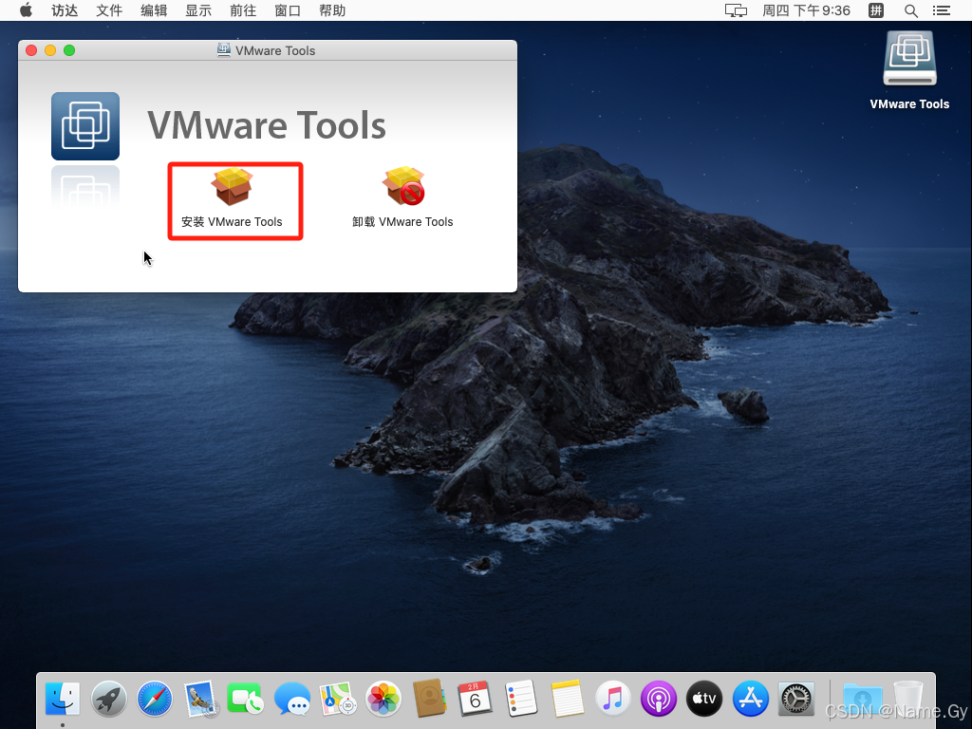Click the large VMware Tools logo in window

tap(85, 126)
